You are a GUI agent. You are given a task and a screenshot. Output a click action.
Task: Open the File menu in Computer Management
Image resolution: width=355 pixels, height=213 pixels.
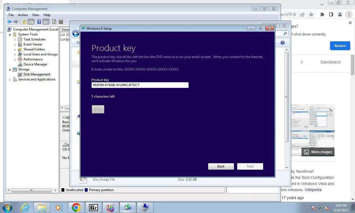coord(11,15)
